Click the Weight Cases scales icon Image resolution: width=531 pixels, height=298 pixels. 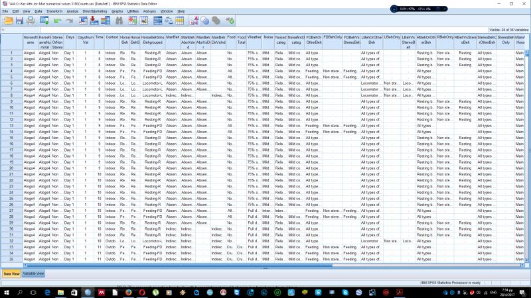pyautogui.click(x=169, y=21)
